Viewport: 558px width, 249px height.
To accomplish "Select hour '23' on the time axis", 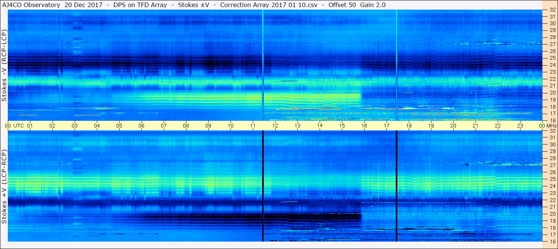I will click(x=520, y=126).
